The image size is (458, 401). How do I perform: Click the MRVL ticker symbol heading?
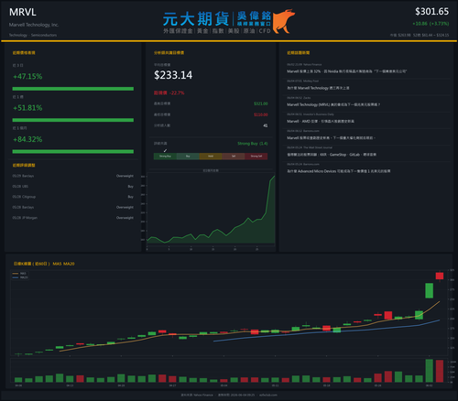(x=23, y=12)
